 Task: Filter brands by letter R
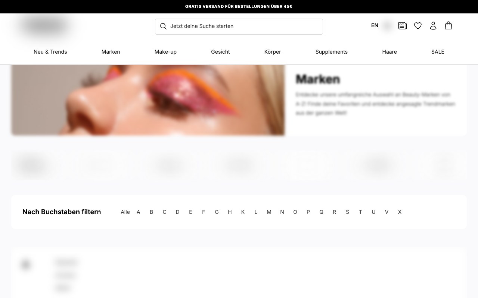(x=334, y=212)
